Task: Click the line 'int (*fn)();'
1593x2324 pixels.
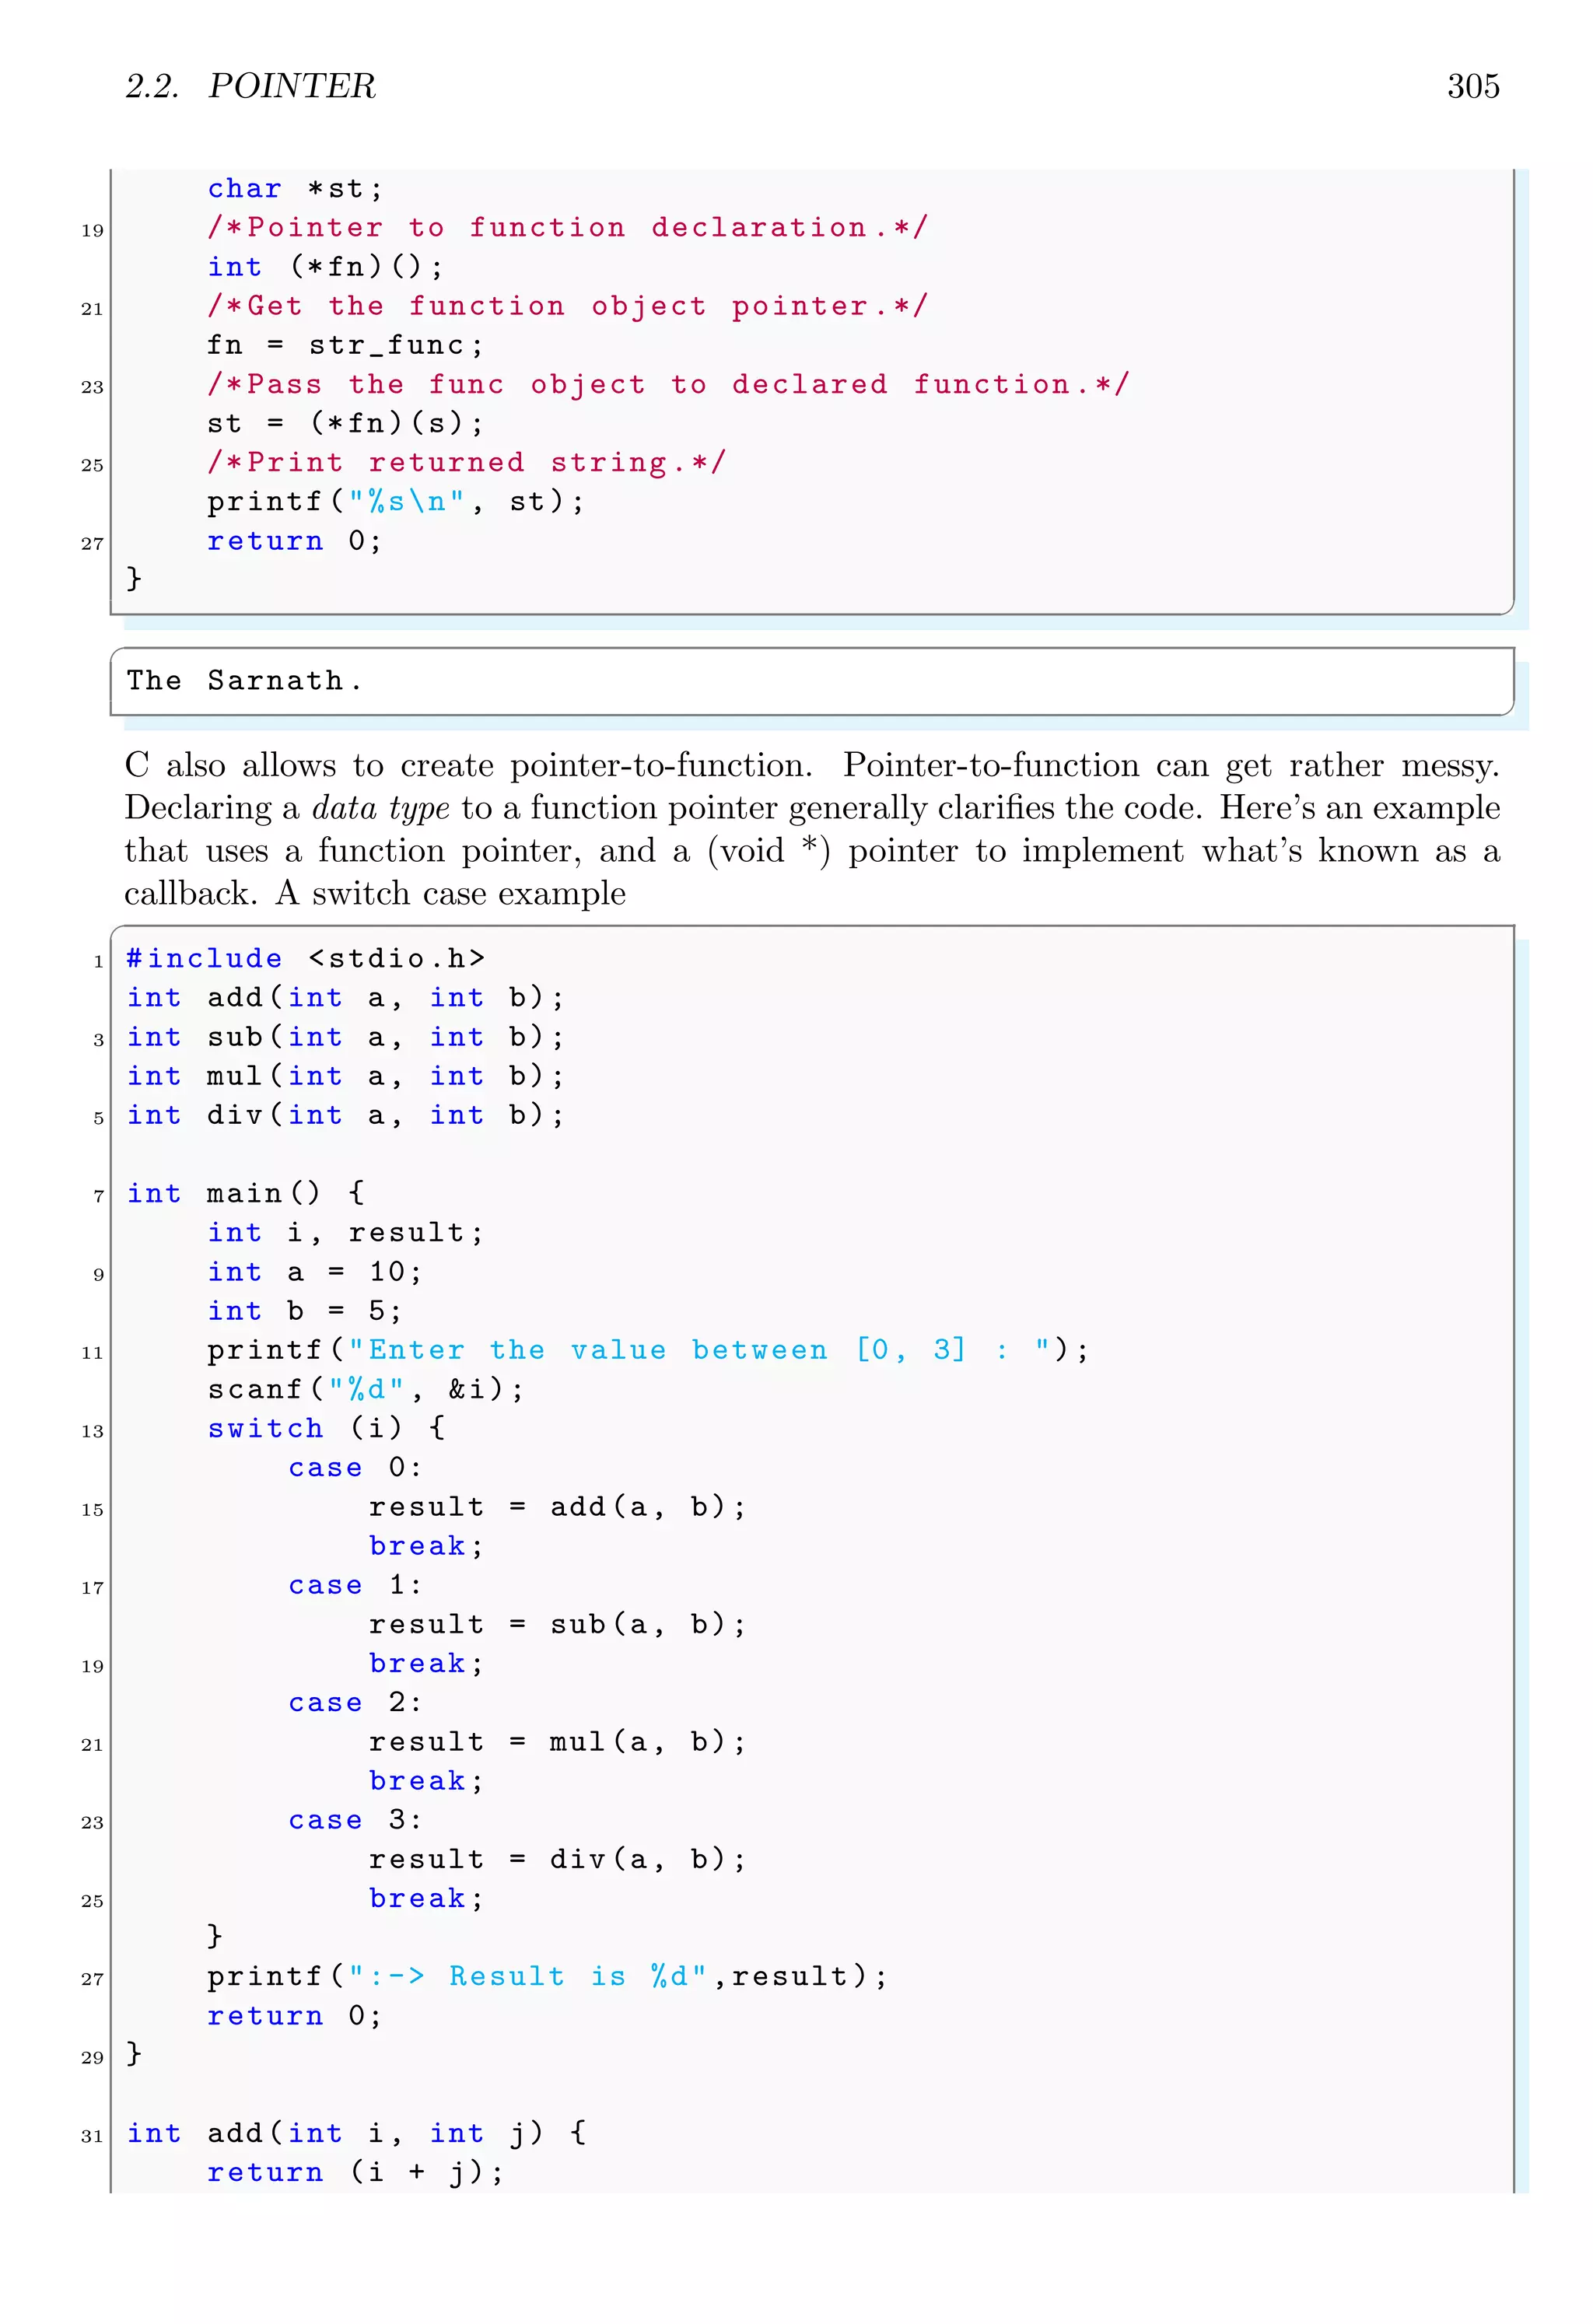Action: click(325, 266)
